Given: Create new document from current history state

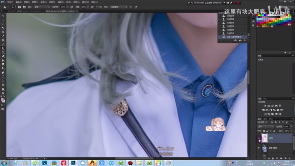Looking at the screenshot, I should click(x=236, y=40).
